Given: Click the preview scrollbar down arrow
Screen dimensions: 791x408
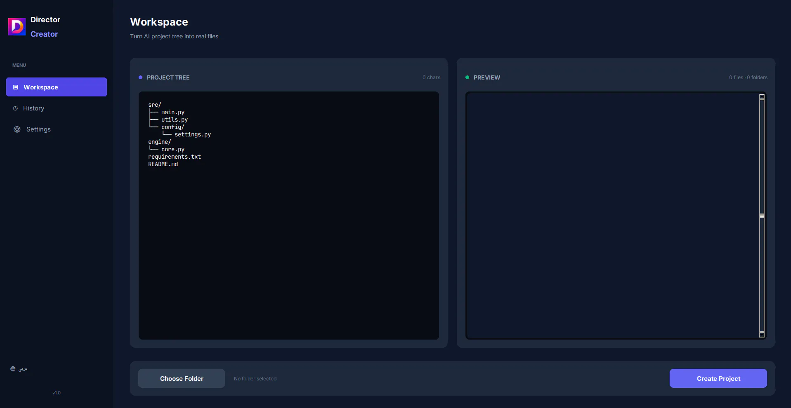Looking at the screenshot, I should coord(762,334).
